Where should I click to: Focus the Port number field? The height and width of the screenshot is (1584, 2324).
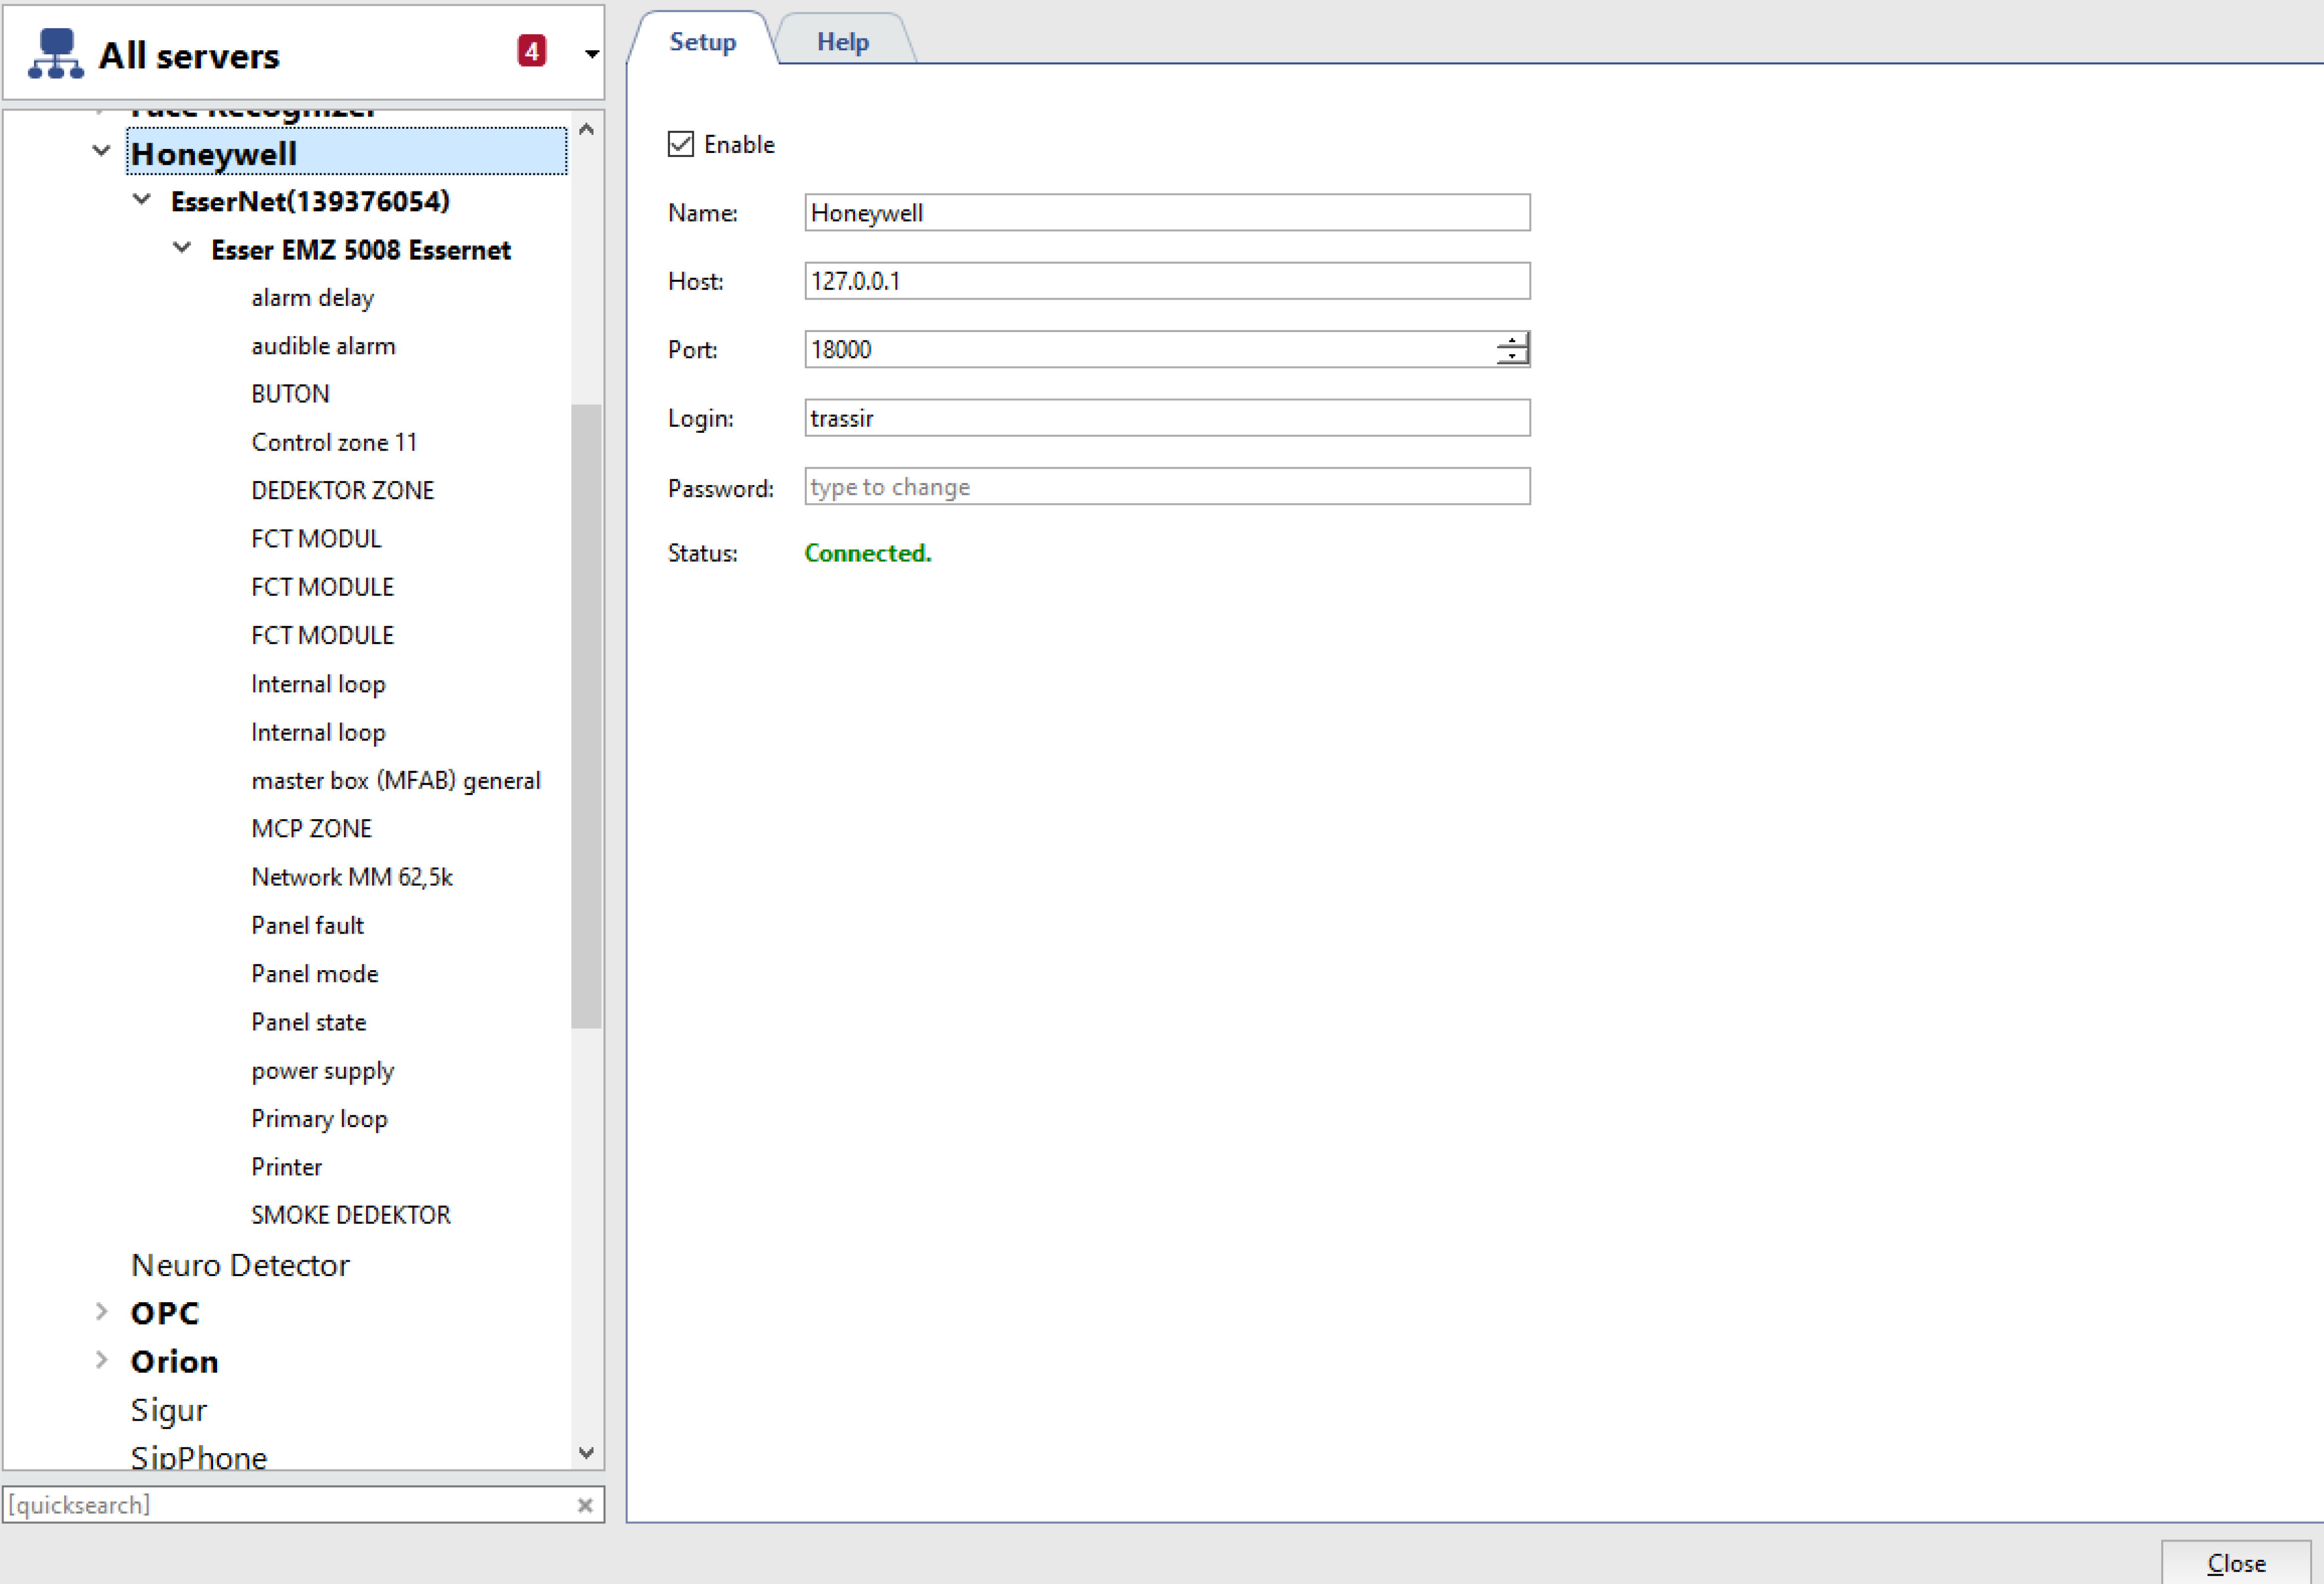tap(1150, 349)
